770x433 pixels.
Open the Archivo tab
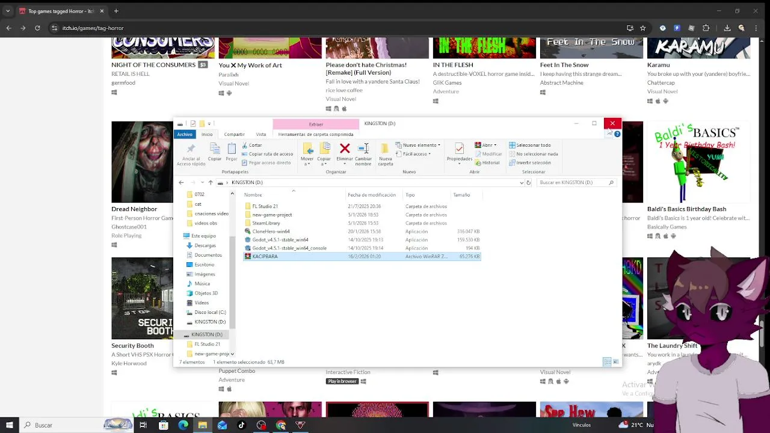coord(185,134)
